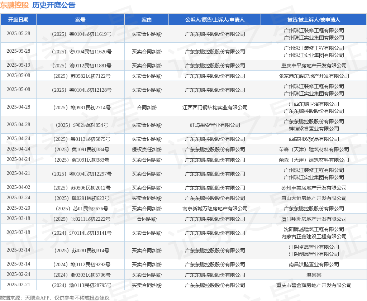Select the 被告/被上诉人/被申请人 column header
The height and width of the screenshot is (301, 367).
[x=314, y=20]
